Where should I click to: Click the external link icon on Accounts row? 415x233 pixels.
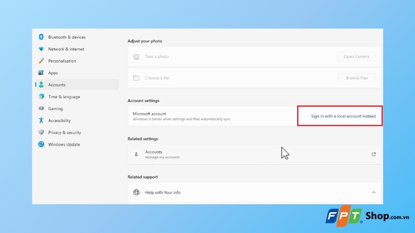[x=374, y=154]
